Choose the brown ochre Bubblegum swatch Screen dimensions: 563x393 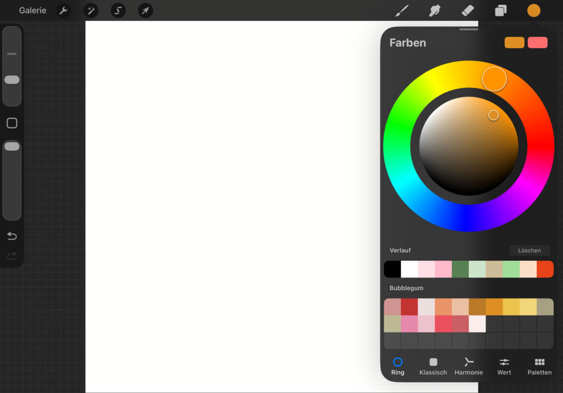point(477,307)
